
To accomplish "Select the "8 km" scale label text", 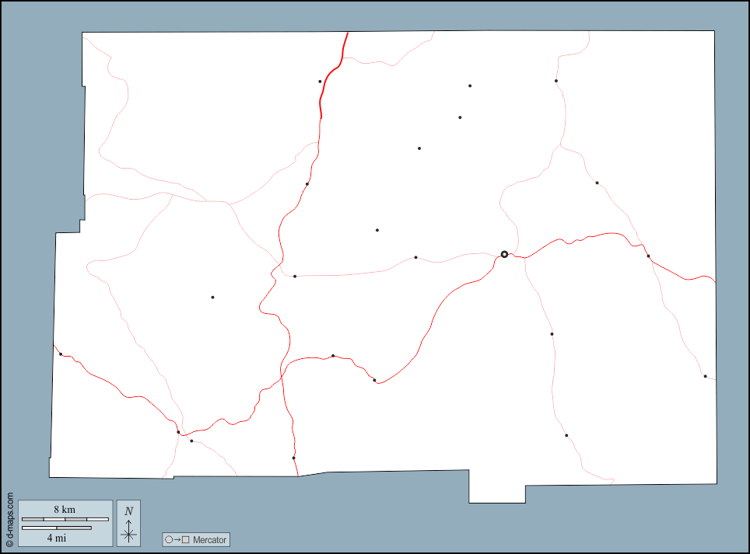I will click(x=65, y=510).
